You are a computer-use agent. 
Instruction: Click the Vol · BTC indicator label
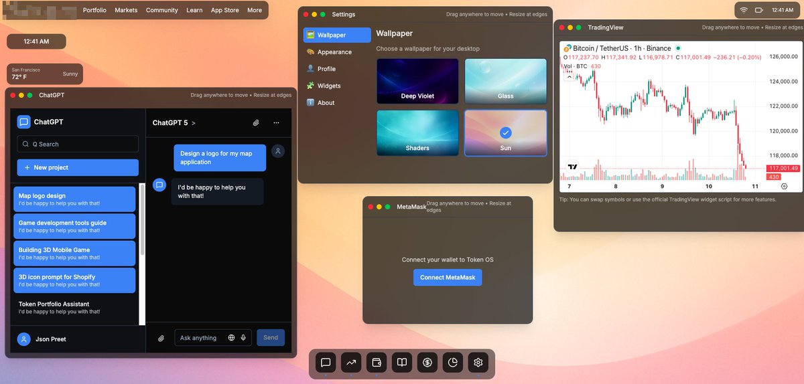pos(577,66)
